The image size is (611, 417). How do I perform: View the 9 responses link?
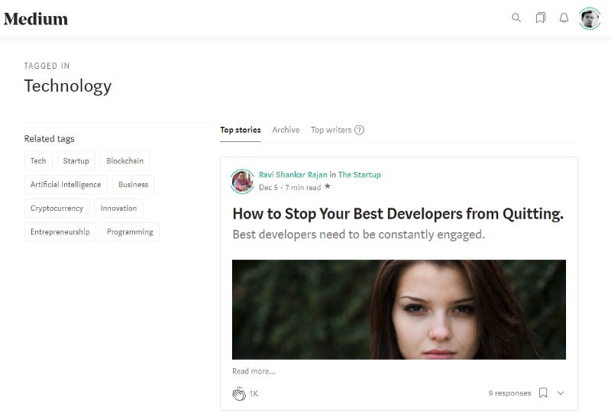coord(509,393)
